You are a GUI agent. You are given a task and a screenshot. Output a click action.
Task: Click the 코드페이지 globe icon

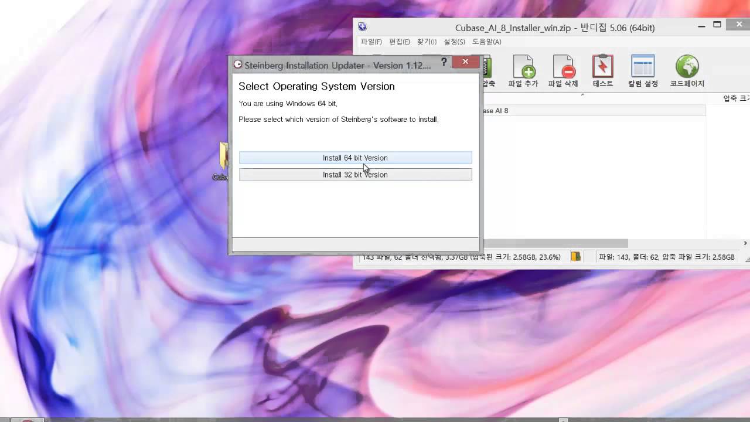(687, 72)
